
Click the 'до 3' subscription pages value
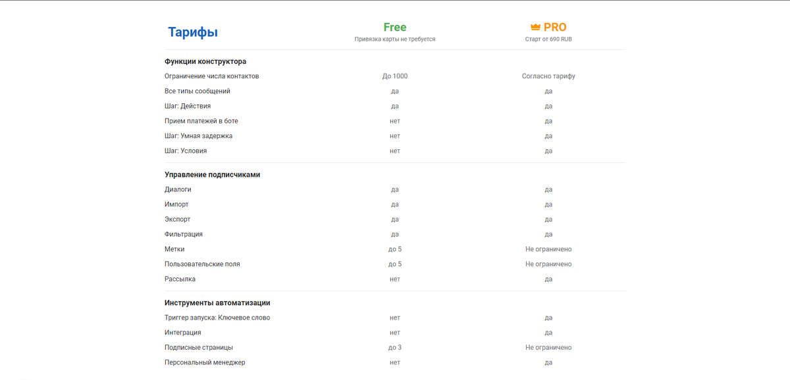(x=394, y=348)
